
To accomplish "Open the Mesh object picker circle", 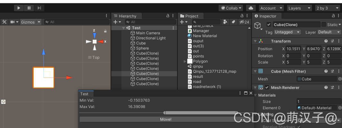I will click(339, 79).
